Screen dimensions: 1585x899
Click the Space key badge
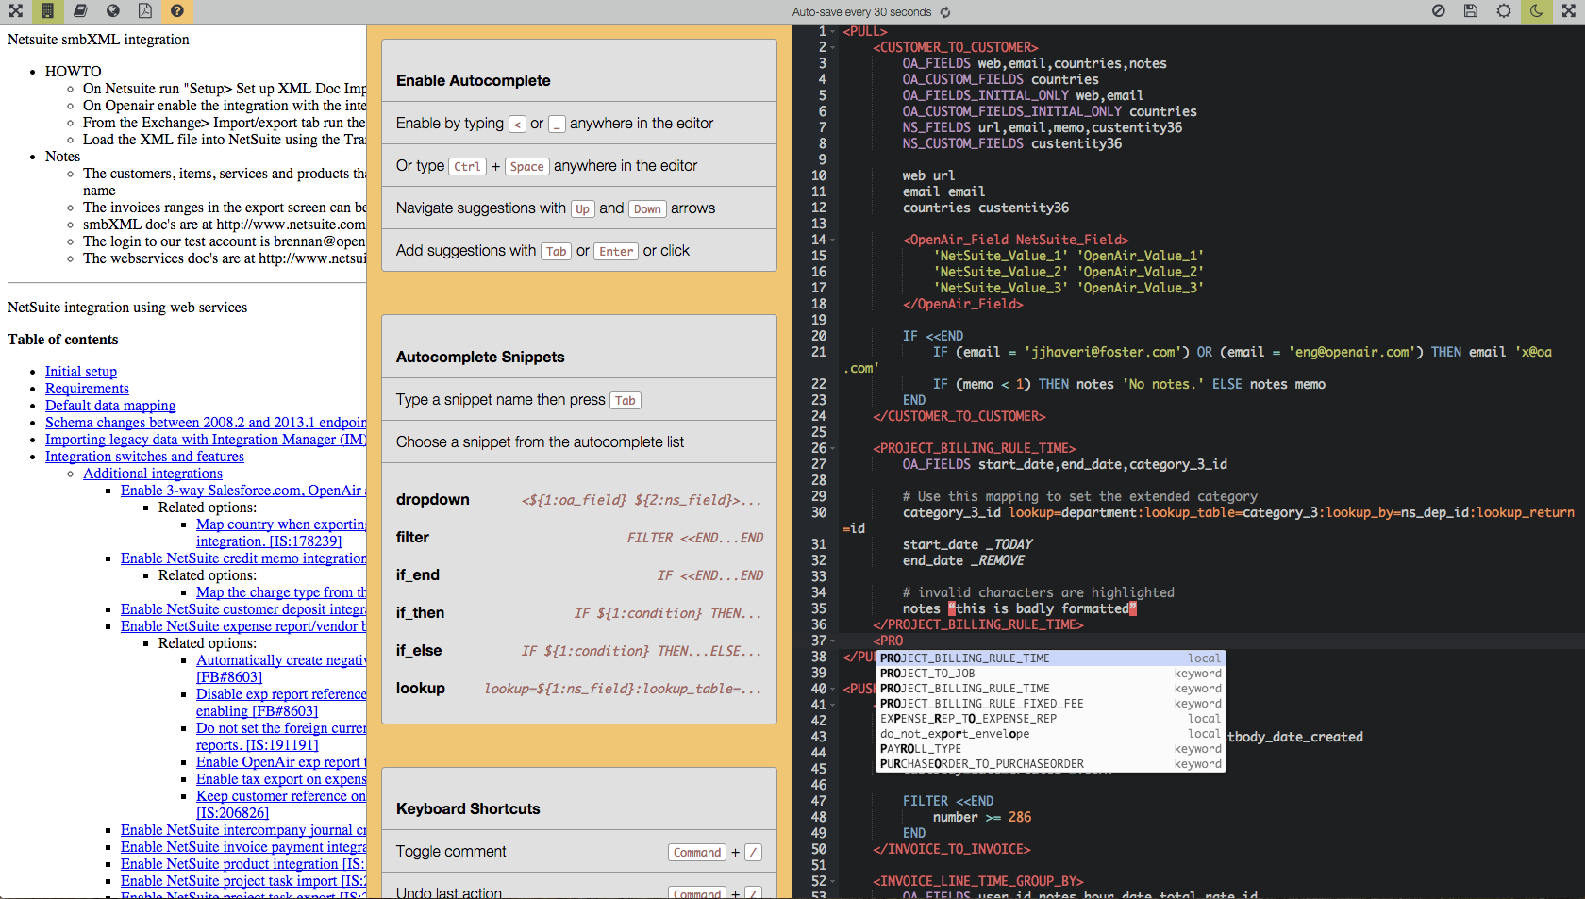[526, 167]
